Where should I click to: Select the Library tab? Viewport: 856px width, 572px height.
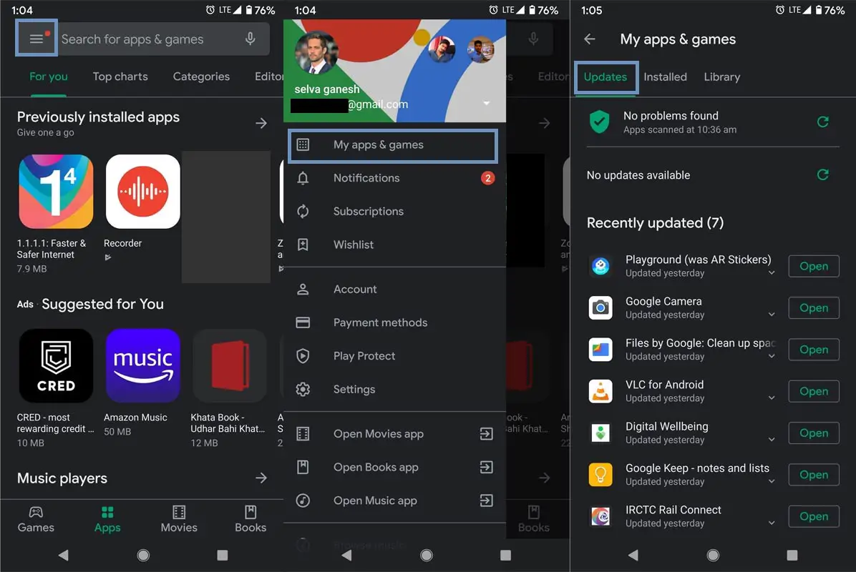[721, 77]
